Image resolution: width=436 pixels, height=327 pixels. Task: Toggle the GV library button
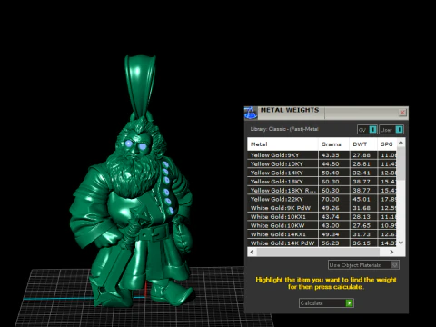(x=367, y=130)
